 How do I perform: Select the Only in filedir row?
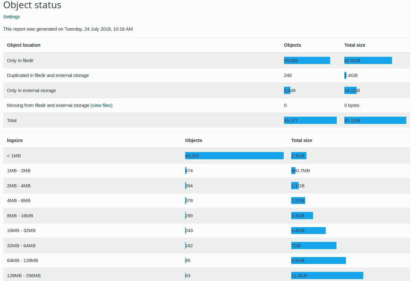pyautogui.click(x=20, y=60)
